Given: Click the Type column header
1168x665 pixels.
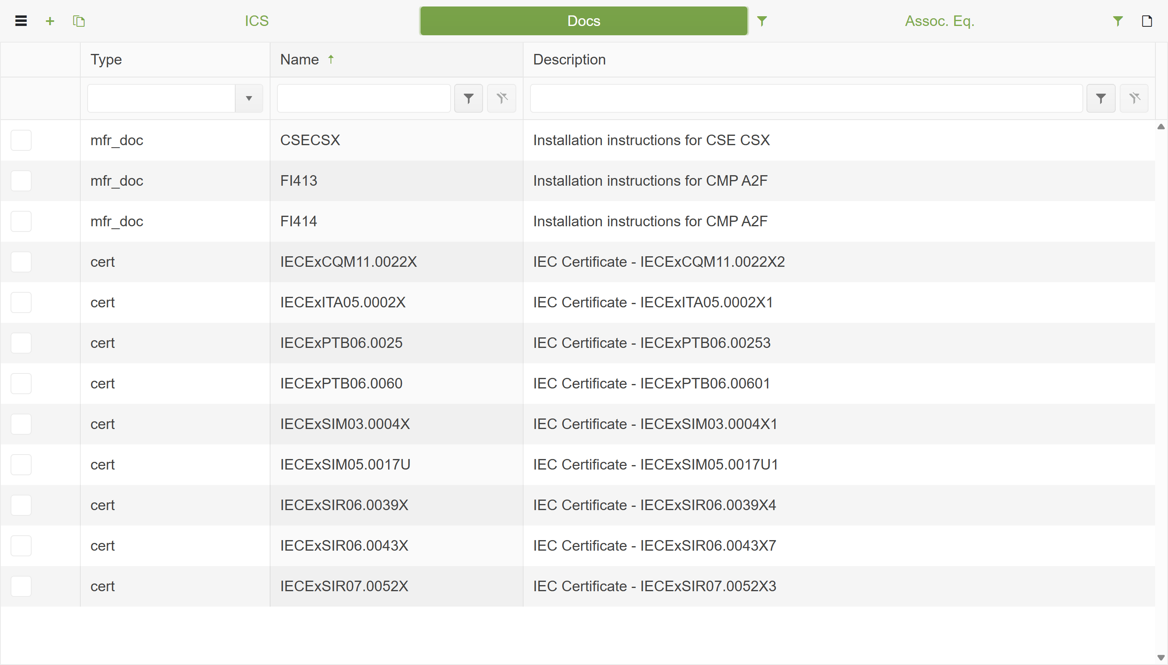Looking at the screenshot, I should (x=175, y=59).
